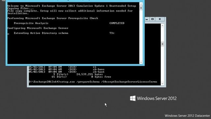The height and width of the screenshot is (119, 211).
Task: Click scroll-down arrow in background prompt window
Action: pyautogui.click(x=163, y=84)
